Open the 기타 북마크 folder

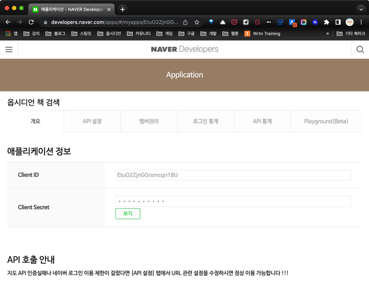point(351,33)
